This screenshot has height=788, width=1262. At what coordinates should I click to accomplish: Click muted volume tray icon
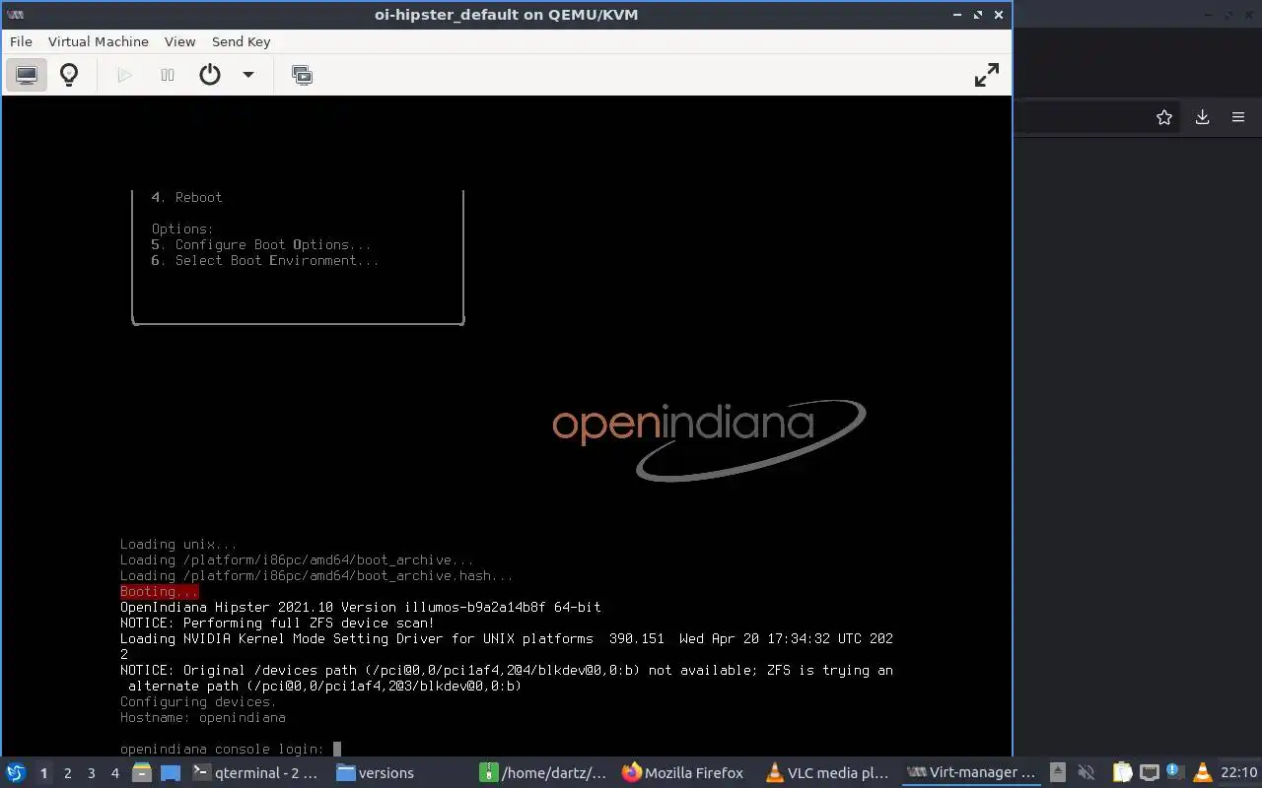1087,772
